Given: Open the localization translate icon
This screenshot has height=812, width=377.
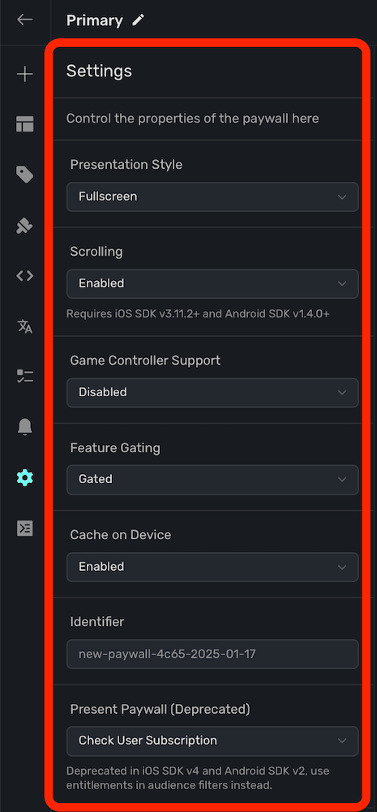Looking at the screenshot, I should 25,326.
